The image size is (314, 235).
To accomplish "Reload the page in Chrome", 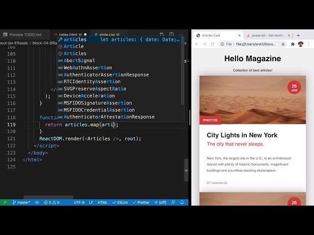I will point(212,44).
